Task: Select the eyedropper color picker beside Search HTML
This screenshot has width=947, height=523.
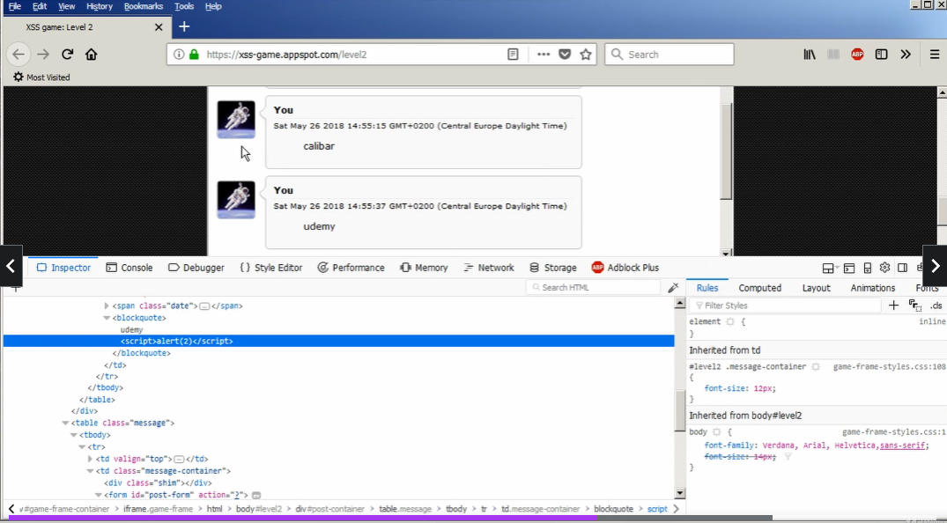Action: point(673,286)
